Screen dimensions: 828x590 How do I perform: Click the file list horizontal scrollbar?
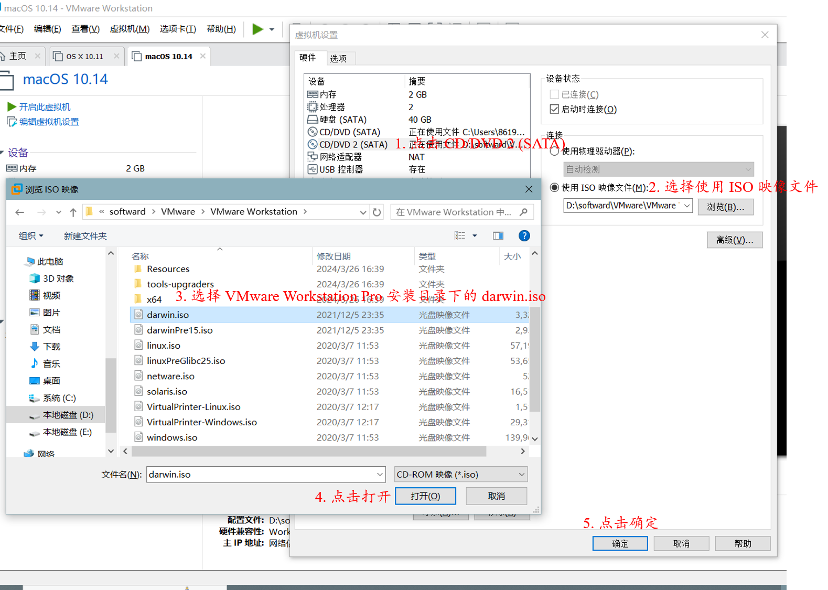[309, 451]
